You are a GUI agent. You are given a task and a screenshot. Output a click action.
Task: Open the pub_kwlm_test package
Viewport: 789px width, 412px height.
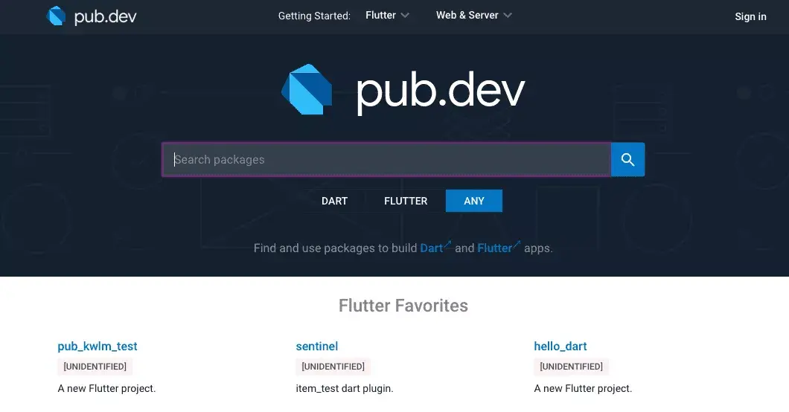coord(97,346)
